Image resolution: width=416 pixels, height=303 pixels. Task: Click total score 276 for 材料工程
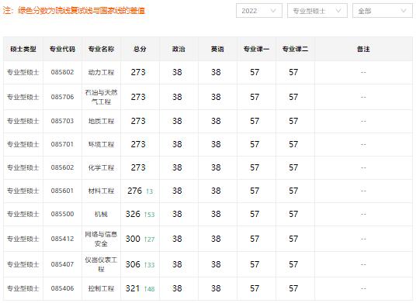135,191
